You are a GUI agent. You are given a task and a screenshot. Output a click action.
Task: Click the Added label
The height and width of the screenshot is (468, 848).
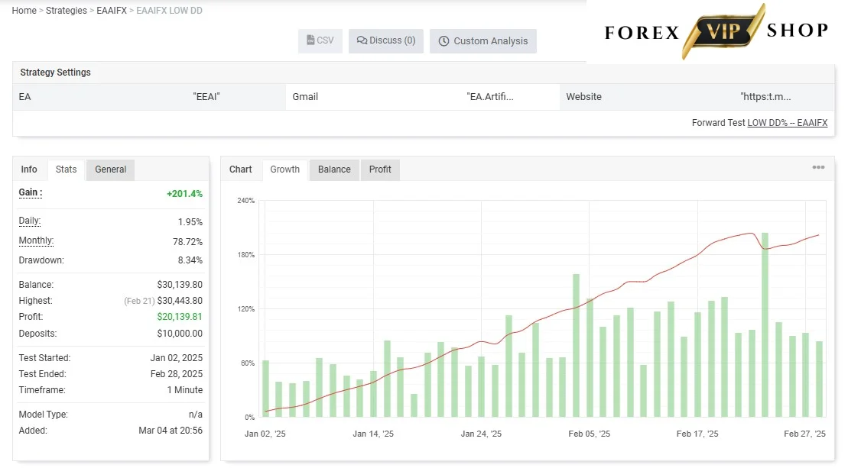(33, 431)
